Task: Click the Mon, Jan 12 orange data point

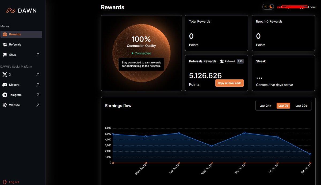Action: [146, 163]
